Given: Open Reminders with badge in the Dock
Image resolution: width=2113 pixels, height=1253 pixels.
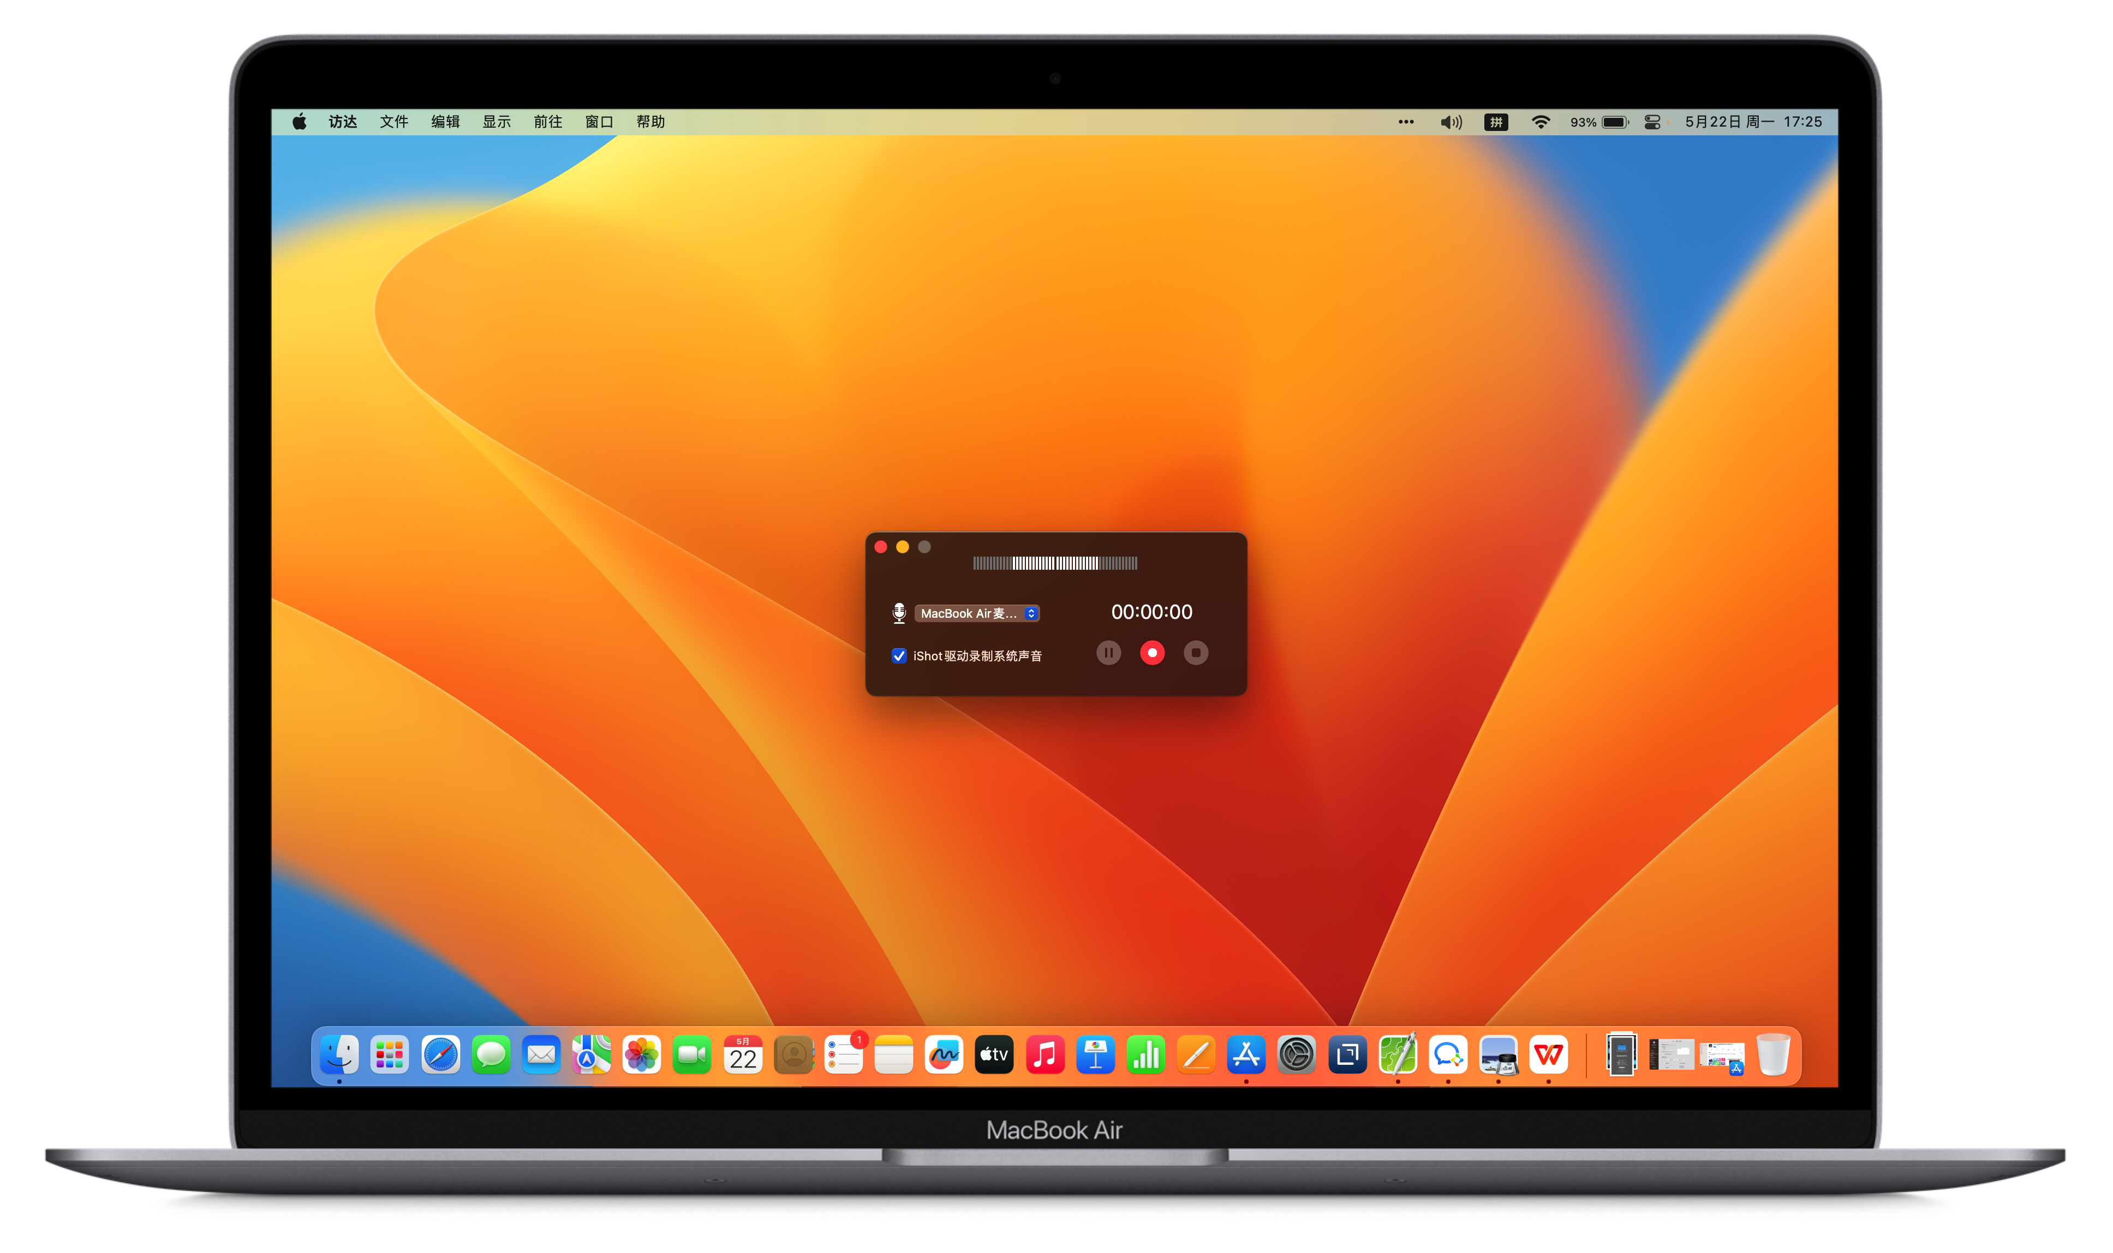Looking at the screenshot, I should point(843,1054).
